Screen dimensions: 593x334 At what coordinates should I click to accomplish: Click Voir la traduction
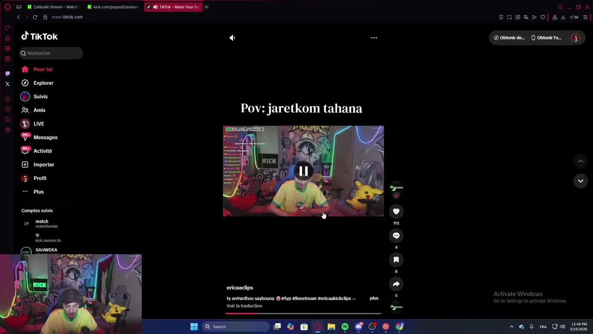pyautogui.click(x=244, y=306)
